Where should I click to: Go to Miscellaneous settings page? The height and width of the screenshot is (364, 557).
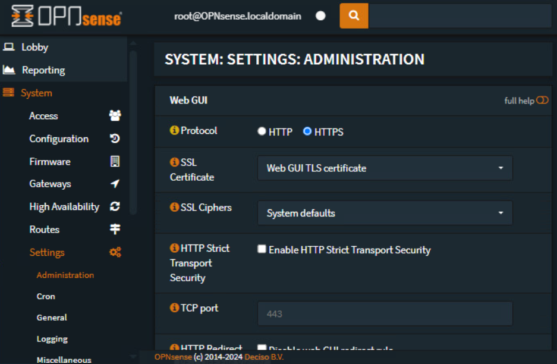(x=64, y=359)
